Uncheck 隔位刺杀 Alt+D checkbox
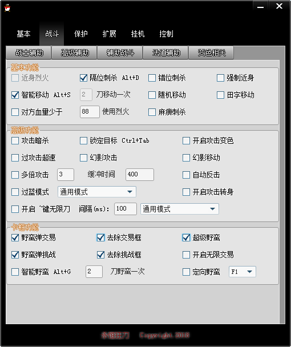 (x=83, y=78)
